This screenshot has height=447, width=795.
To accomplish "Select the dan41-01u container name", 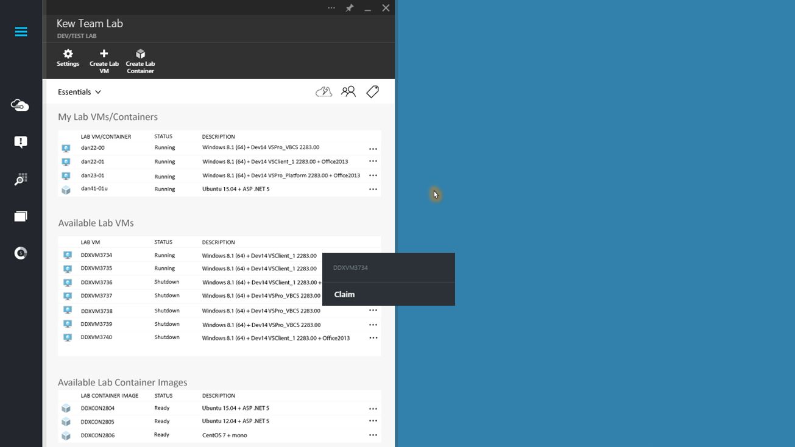I will (x=94, y=189).
